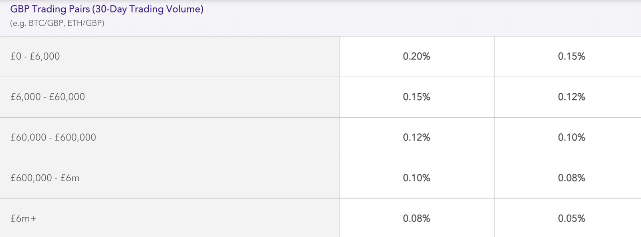
Task: Click the 0.15% fee in the £6,000 - £60,000 row
Action: click(x=417, y=97)
